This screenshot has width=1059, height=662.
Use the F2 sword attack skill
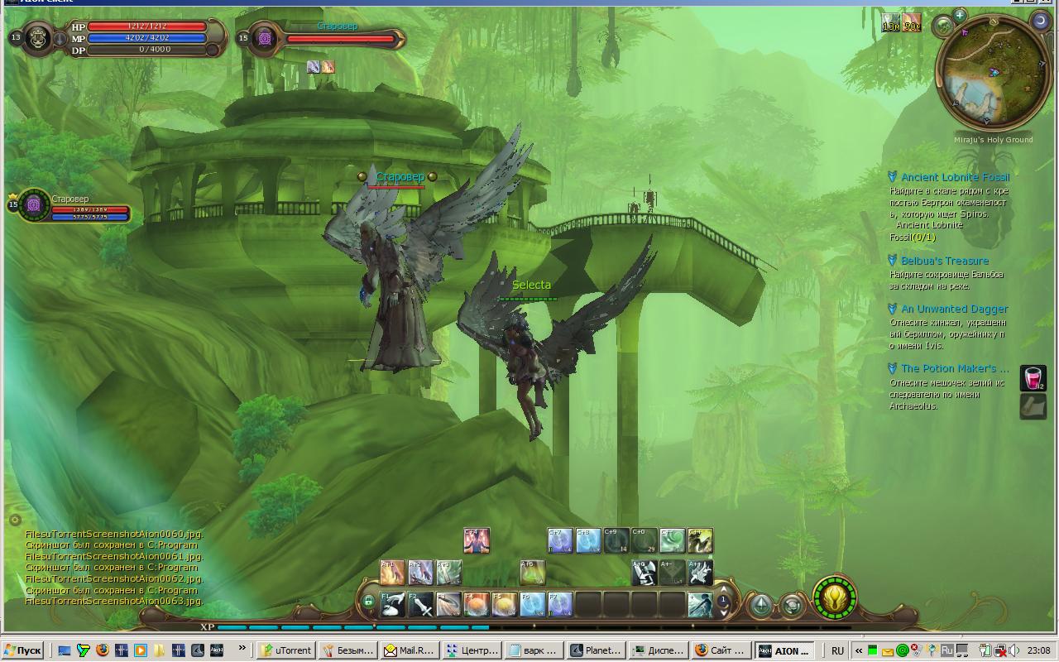click(420, 604)
